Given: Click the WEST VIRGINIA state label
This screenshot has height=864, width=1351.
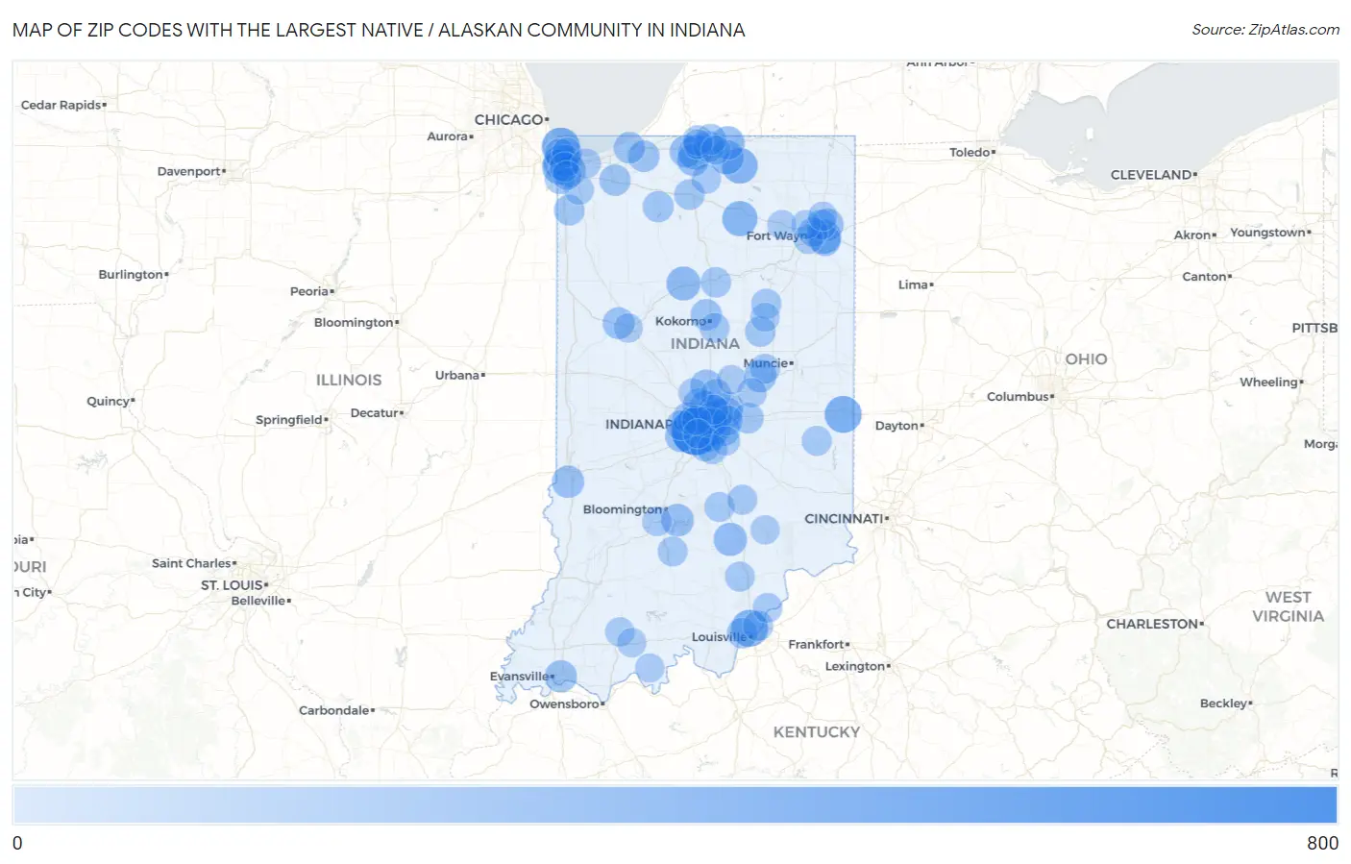Looking at the screenshot, I should coord(1289,606).
